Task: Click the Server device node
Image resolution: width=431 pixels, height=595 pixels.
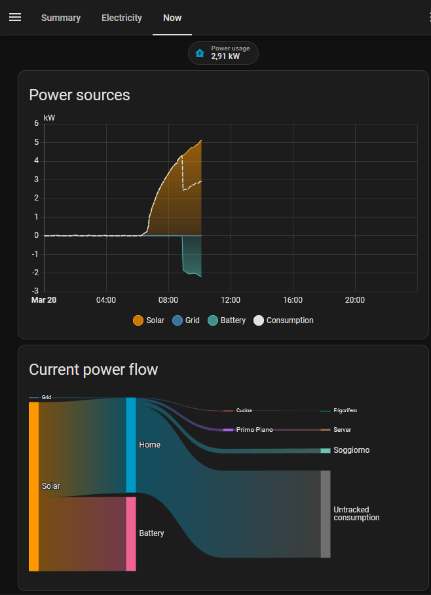Action: [x=326, y=430]
